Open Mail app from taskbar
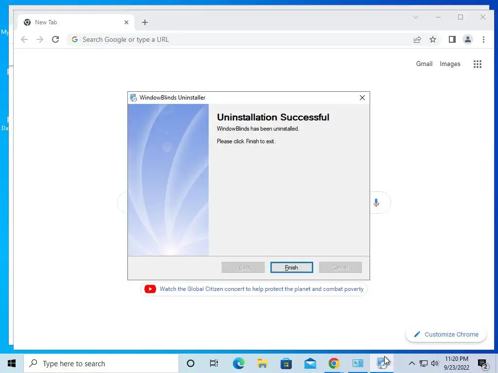 [310, 363]
